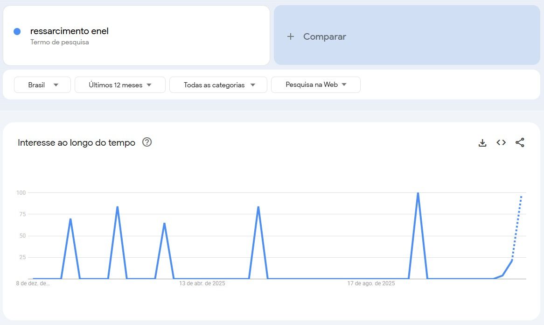Open the embed code icon
The height and width of the screenshot is (325, 544).
501,143
